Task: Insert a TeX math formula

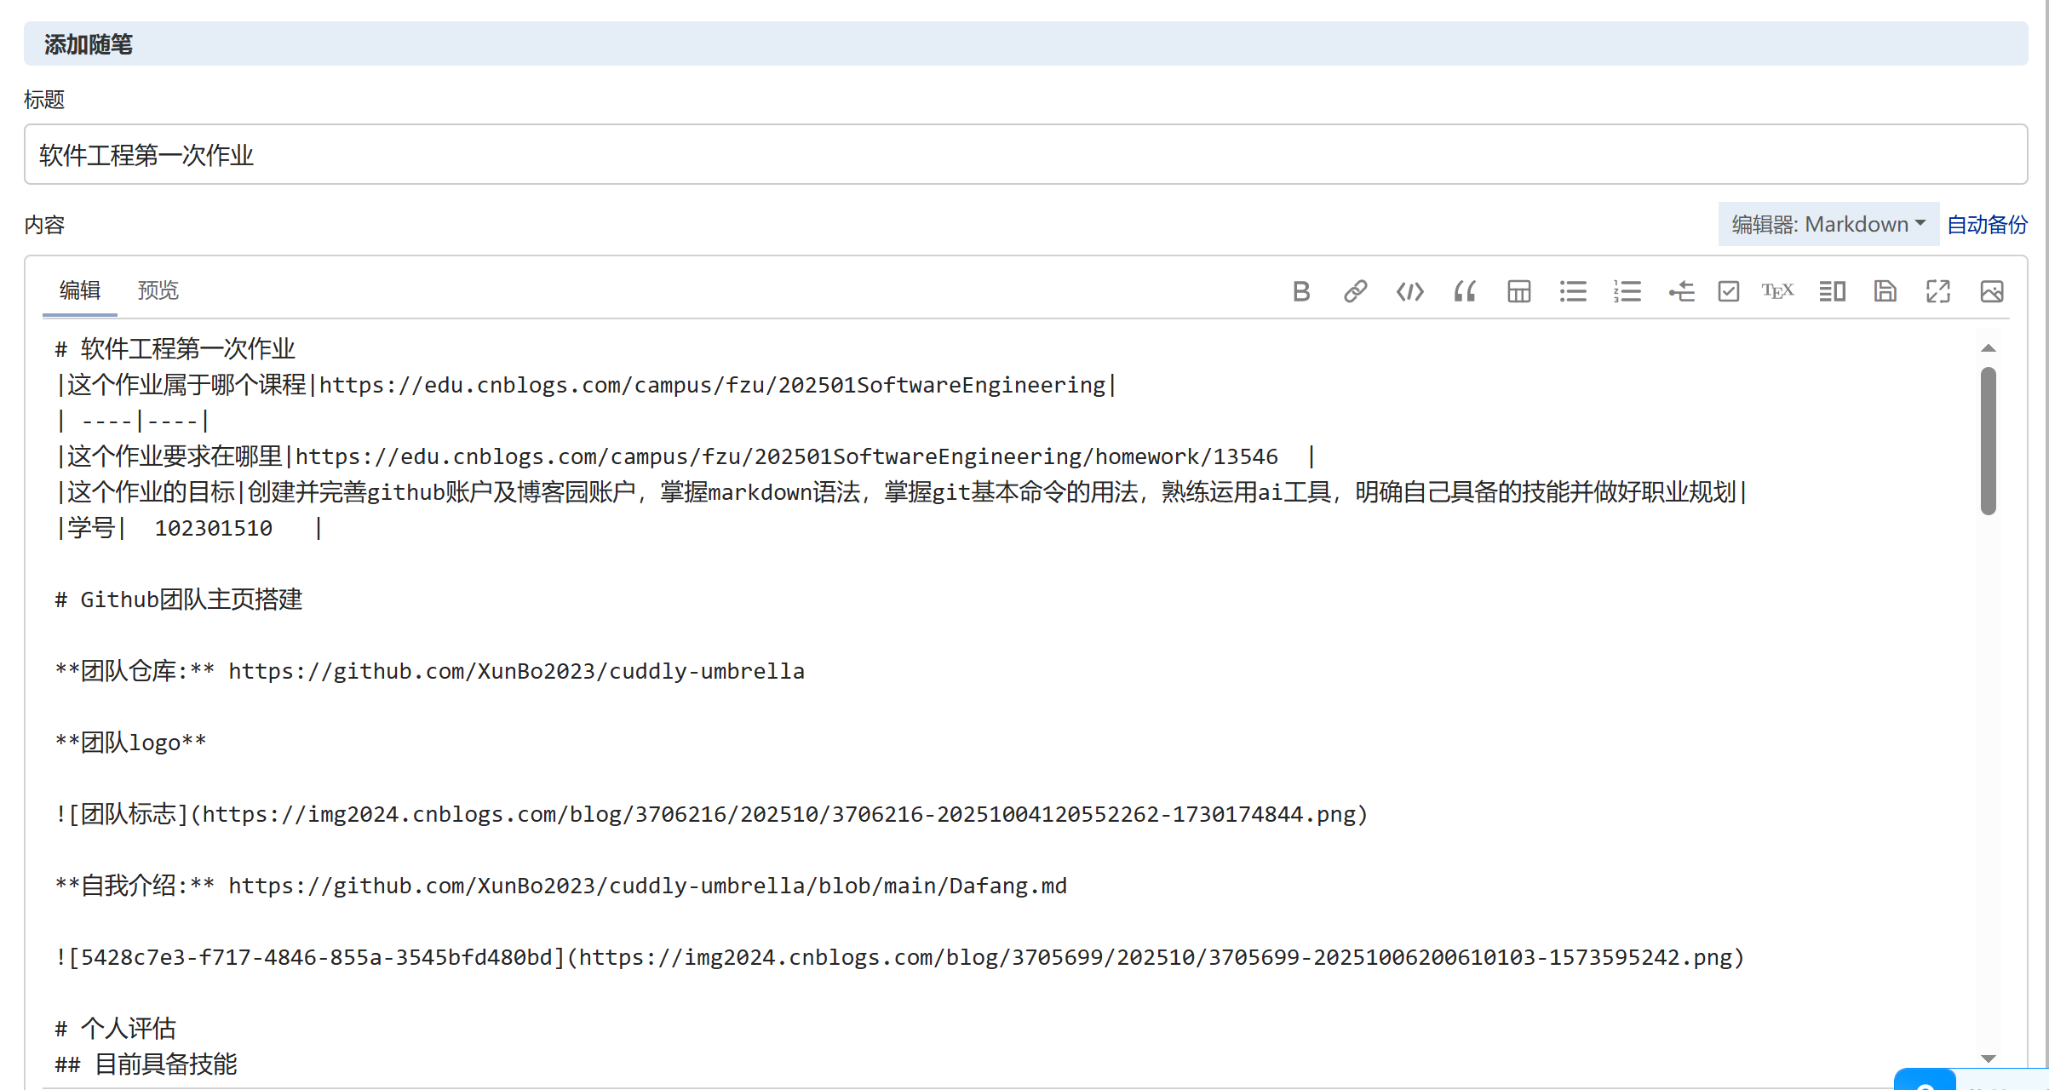Action: click(x=1777, y=292)
